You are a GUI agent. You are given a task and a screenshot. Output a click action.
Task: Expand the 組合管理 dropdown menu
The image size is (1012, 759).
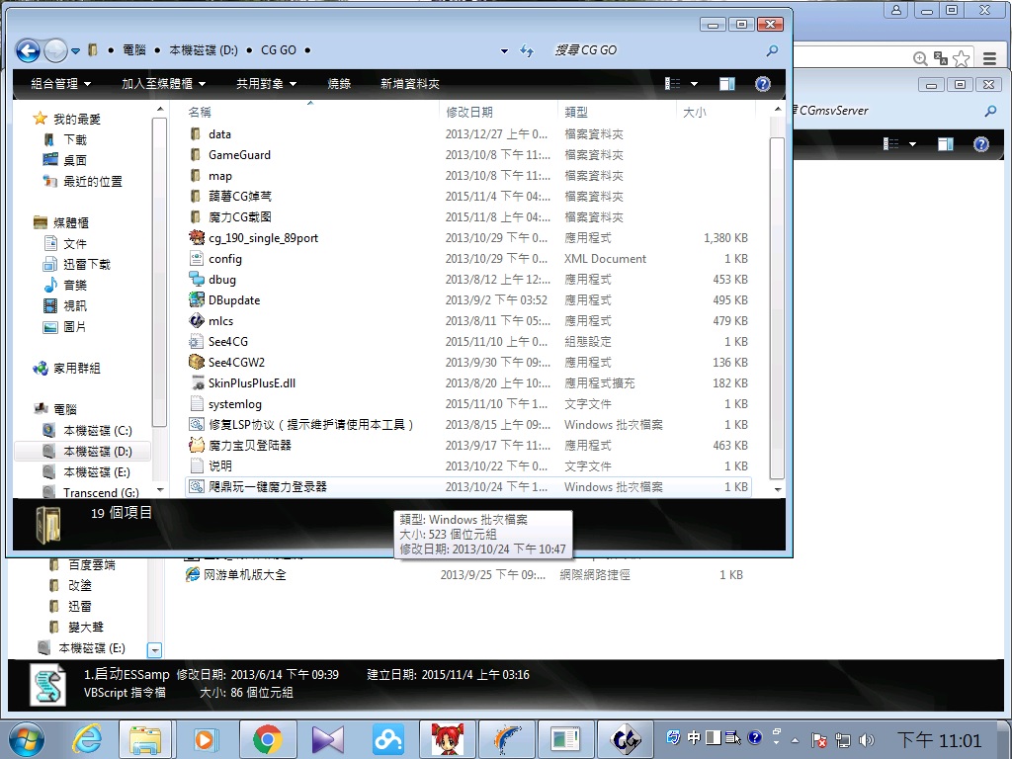click(61, 84)
